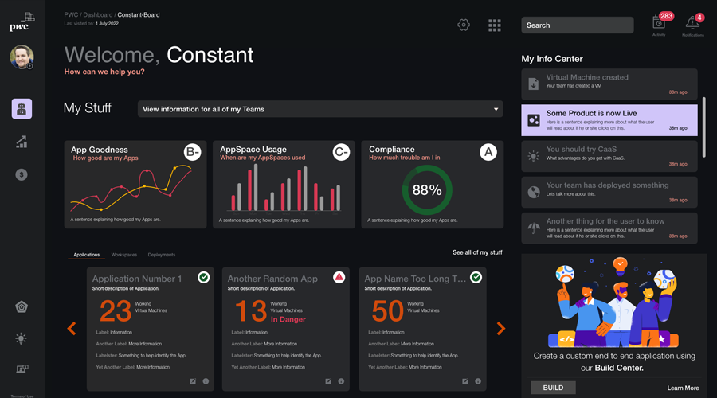The width and height of the screenshot is (717, 398).
Task: Click the Search input field
Action: pos(578,25)
